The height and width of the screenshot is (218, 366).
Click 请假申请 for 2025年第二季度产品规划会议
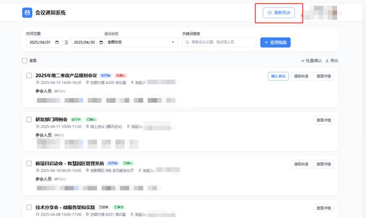[x=301, y=77]
